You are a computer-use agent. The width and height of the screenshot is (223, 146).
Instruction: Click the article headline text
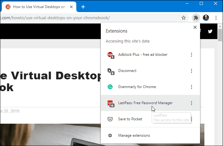click(50, 82)
